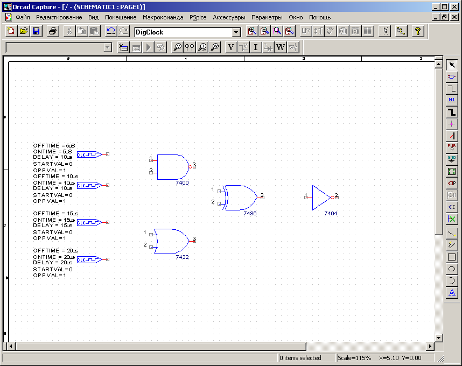Select the Place Arc tool
This screenshot has width=462, height=366.
coord(452,280)
